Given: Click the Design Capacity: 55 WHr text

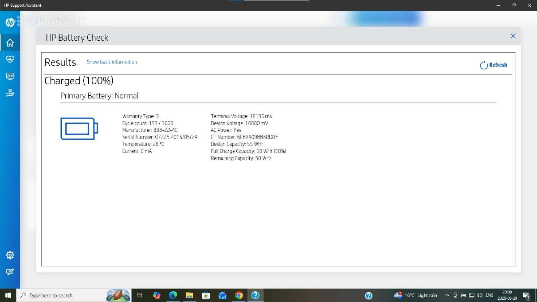Looking at the screenshot, I should (x=237, y=144).
